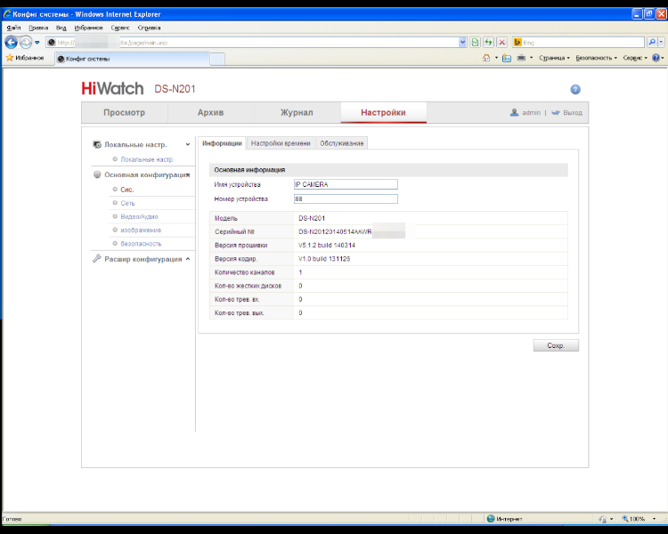Screen dimensions: 668x534
Task: Click the compatibility view icon
Action: pyautogui.click(x=475, y=42)
